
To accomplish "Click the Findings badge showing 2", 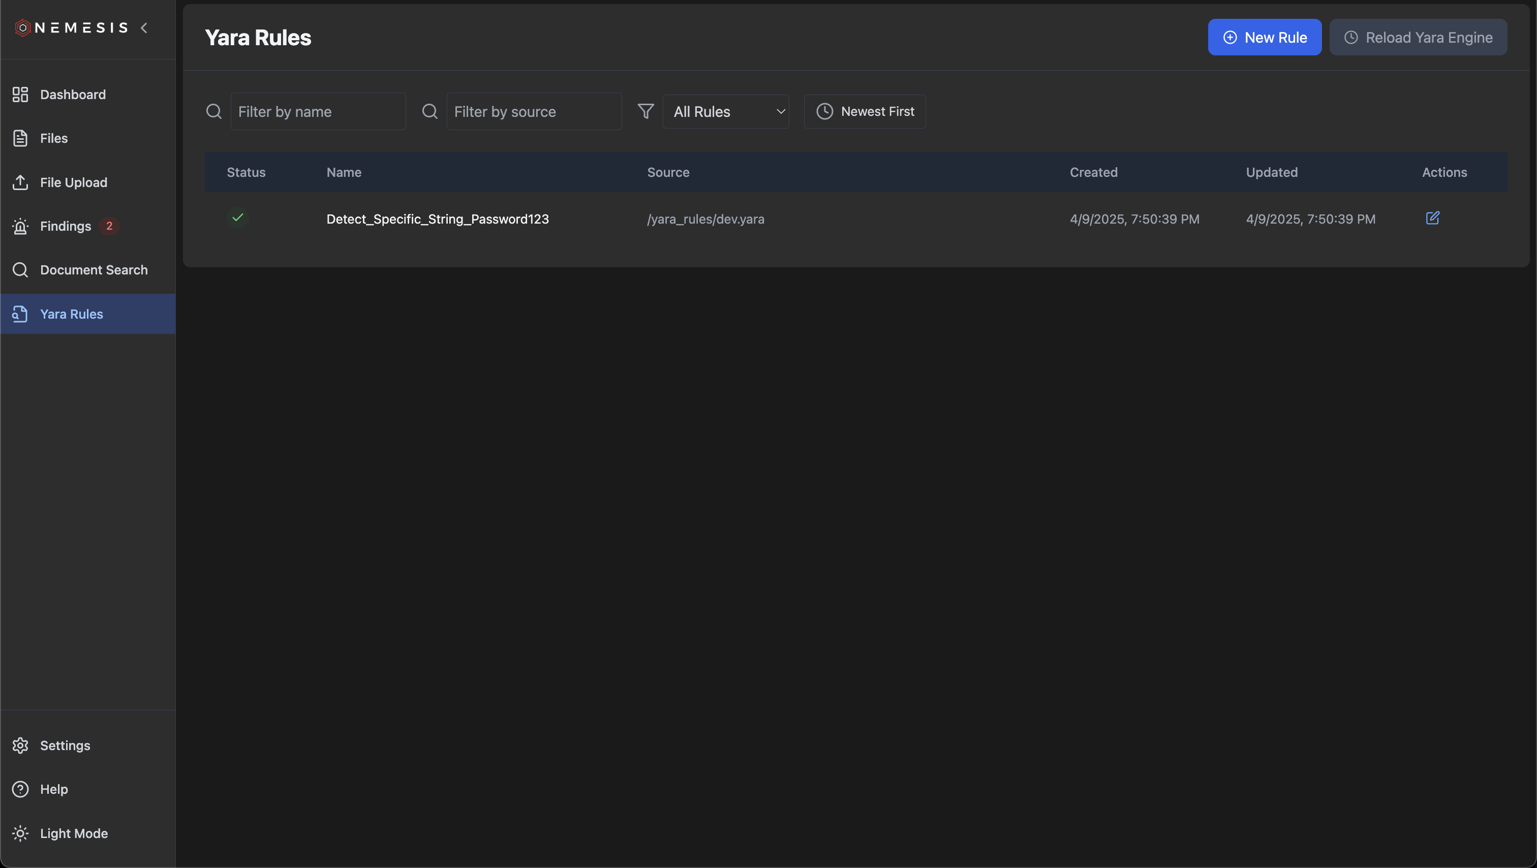I will click(x=109, y=226).
